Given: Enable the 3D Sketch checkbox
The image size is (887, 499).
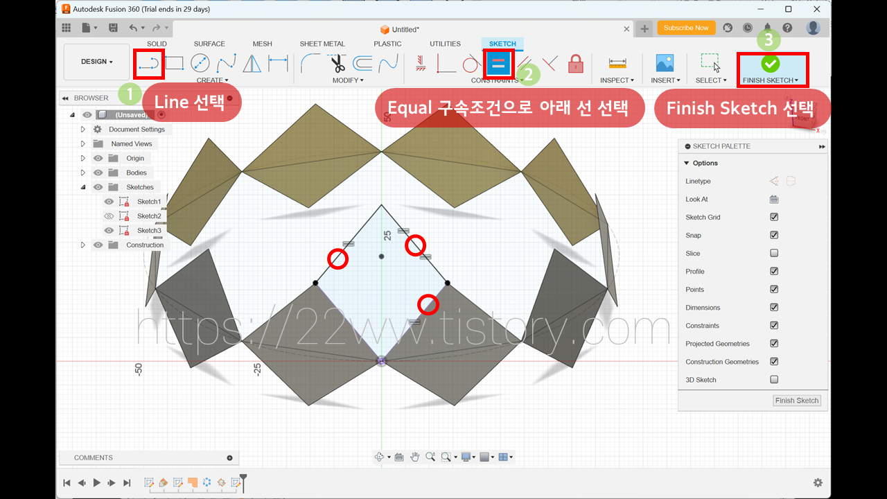Looking at the screenshot, I should (x=774, y=379).
